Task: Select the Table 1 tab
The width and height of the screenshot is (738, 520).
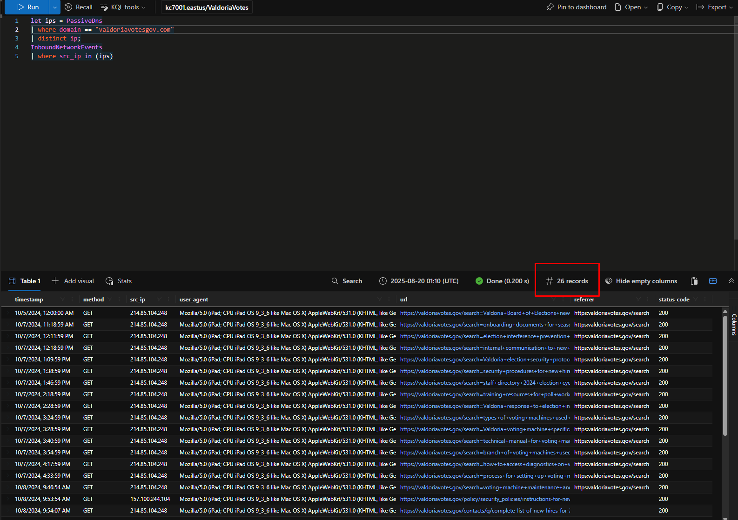Action: 25,281
